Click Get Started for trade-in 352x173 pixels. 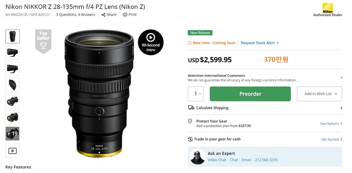click(x=331, y=139)
